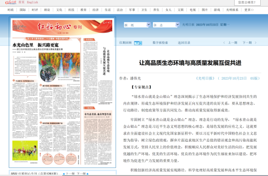The image size is (268, 176).
Task: Click the 您想去哪里? search field
Action: click(247, 2)
